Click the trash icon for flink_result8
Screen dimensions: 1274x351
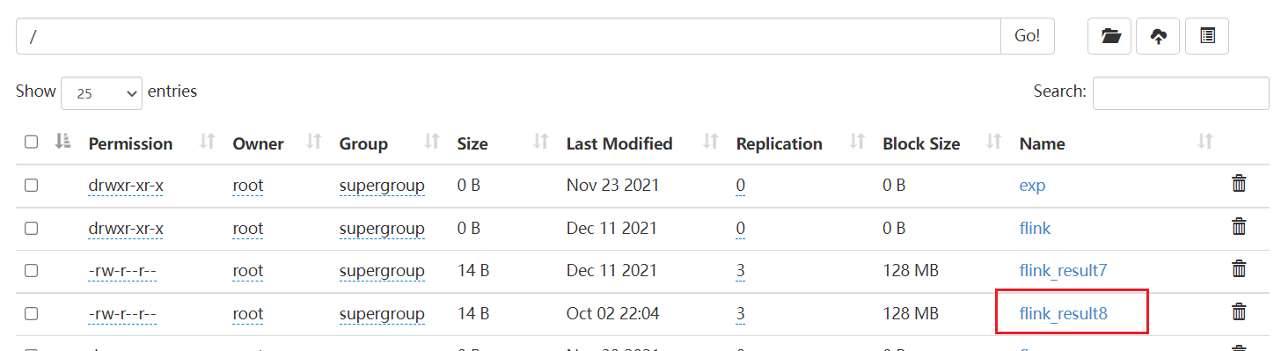pos(1239,311)
